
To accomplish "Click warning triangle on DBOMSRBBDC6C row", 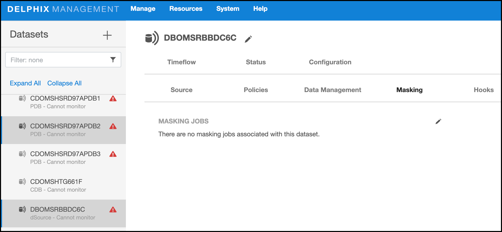I will [x=113, y=210].
